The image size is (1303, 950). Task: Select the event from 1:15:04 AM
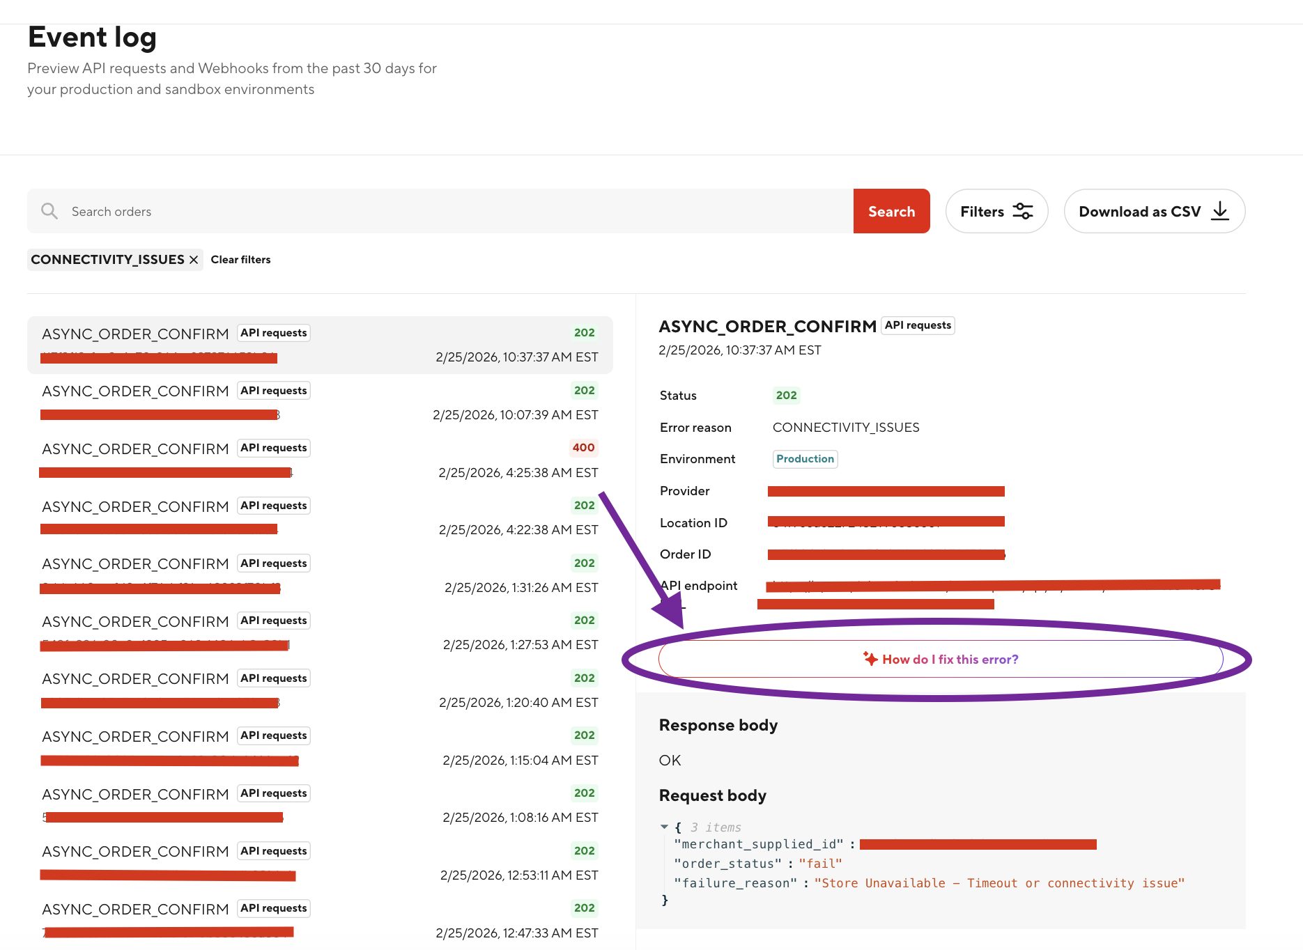pos(320,748)
